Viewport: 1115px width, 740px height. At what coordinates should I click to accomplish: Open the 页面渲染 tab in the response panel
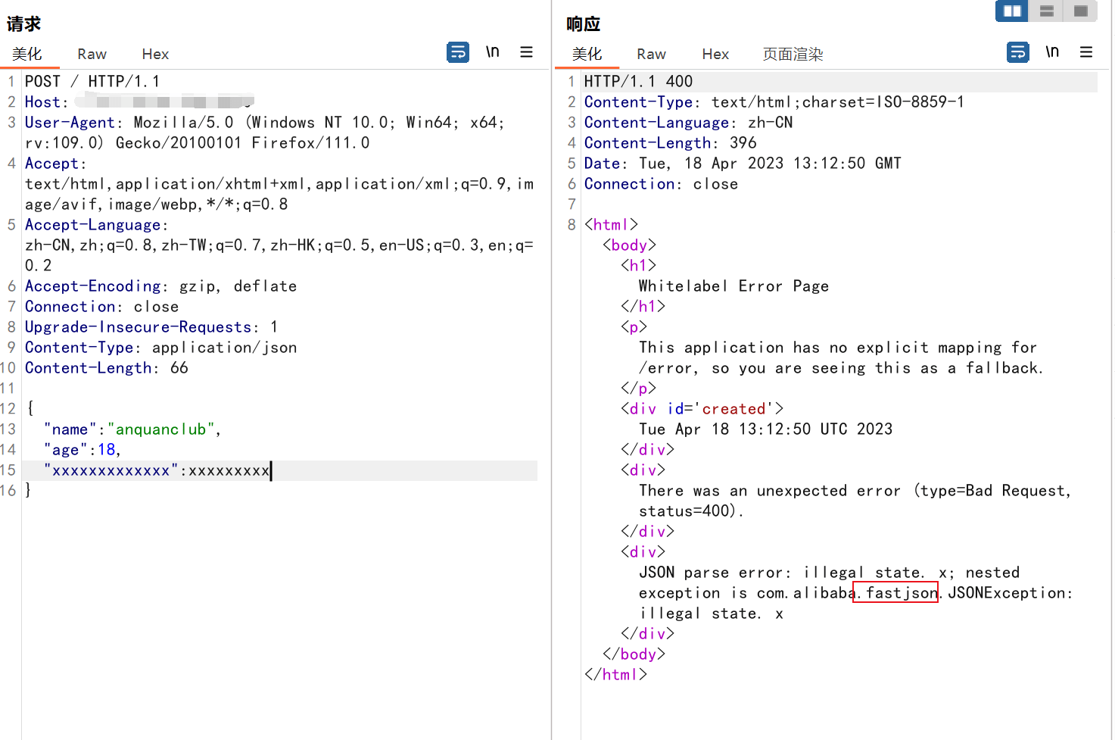[793, 54]
